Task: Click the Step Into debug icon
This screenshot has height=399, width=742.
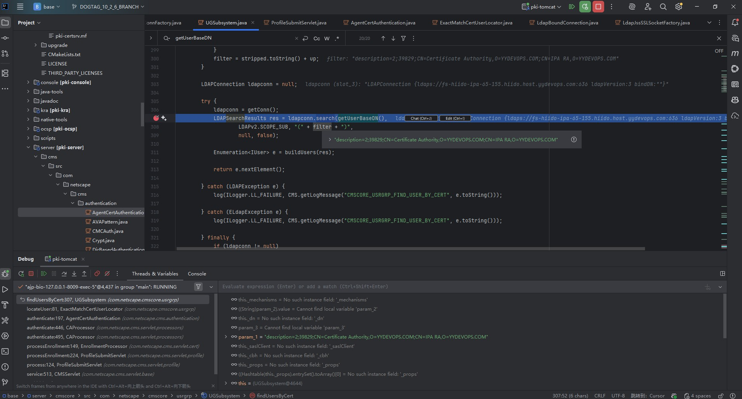Action: click(x=74, y=273)
